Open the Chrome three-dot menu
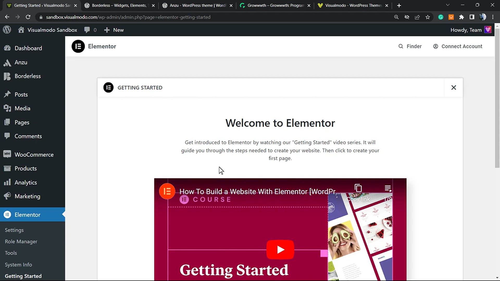 pos(493,17)
